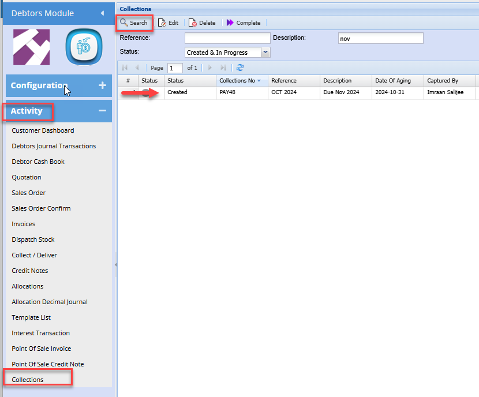Go to next page arrow
479x397 pixels.
tap(210, 68)
